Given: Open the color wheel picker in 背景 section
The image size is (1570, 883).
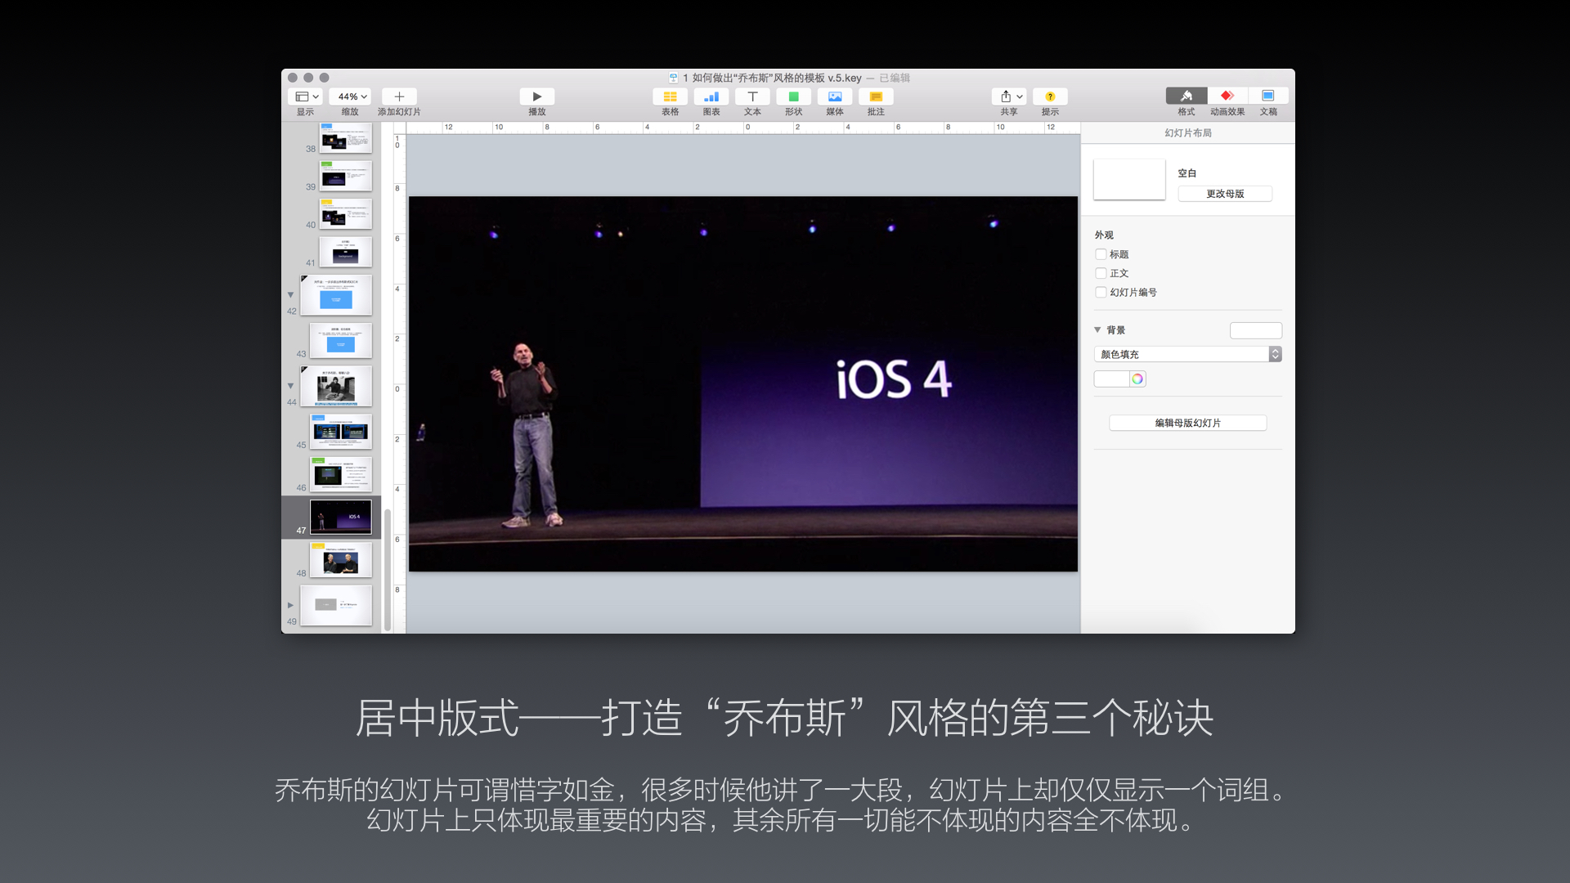Looking at the screenshot, I should [x=1137, y=379].
